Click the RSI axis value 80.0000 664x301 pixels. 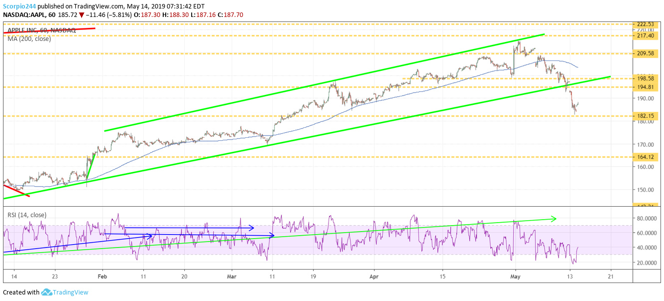[x=647, y=218]
